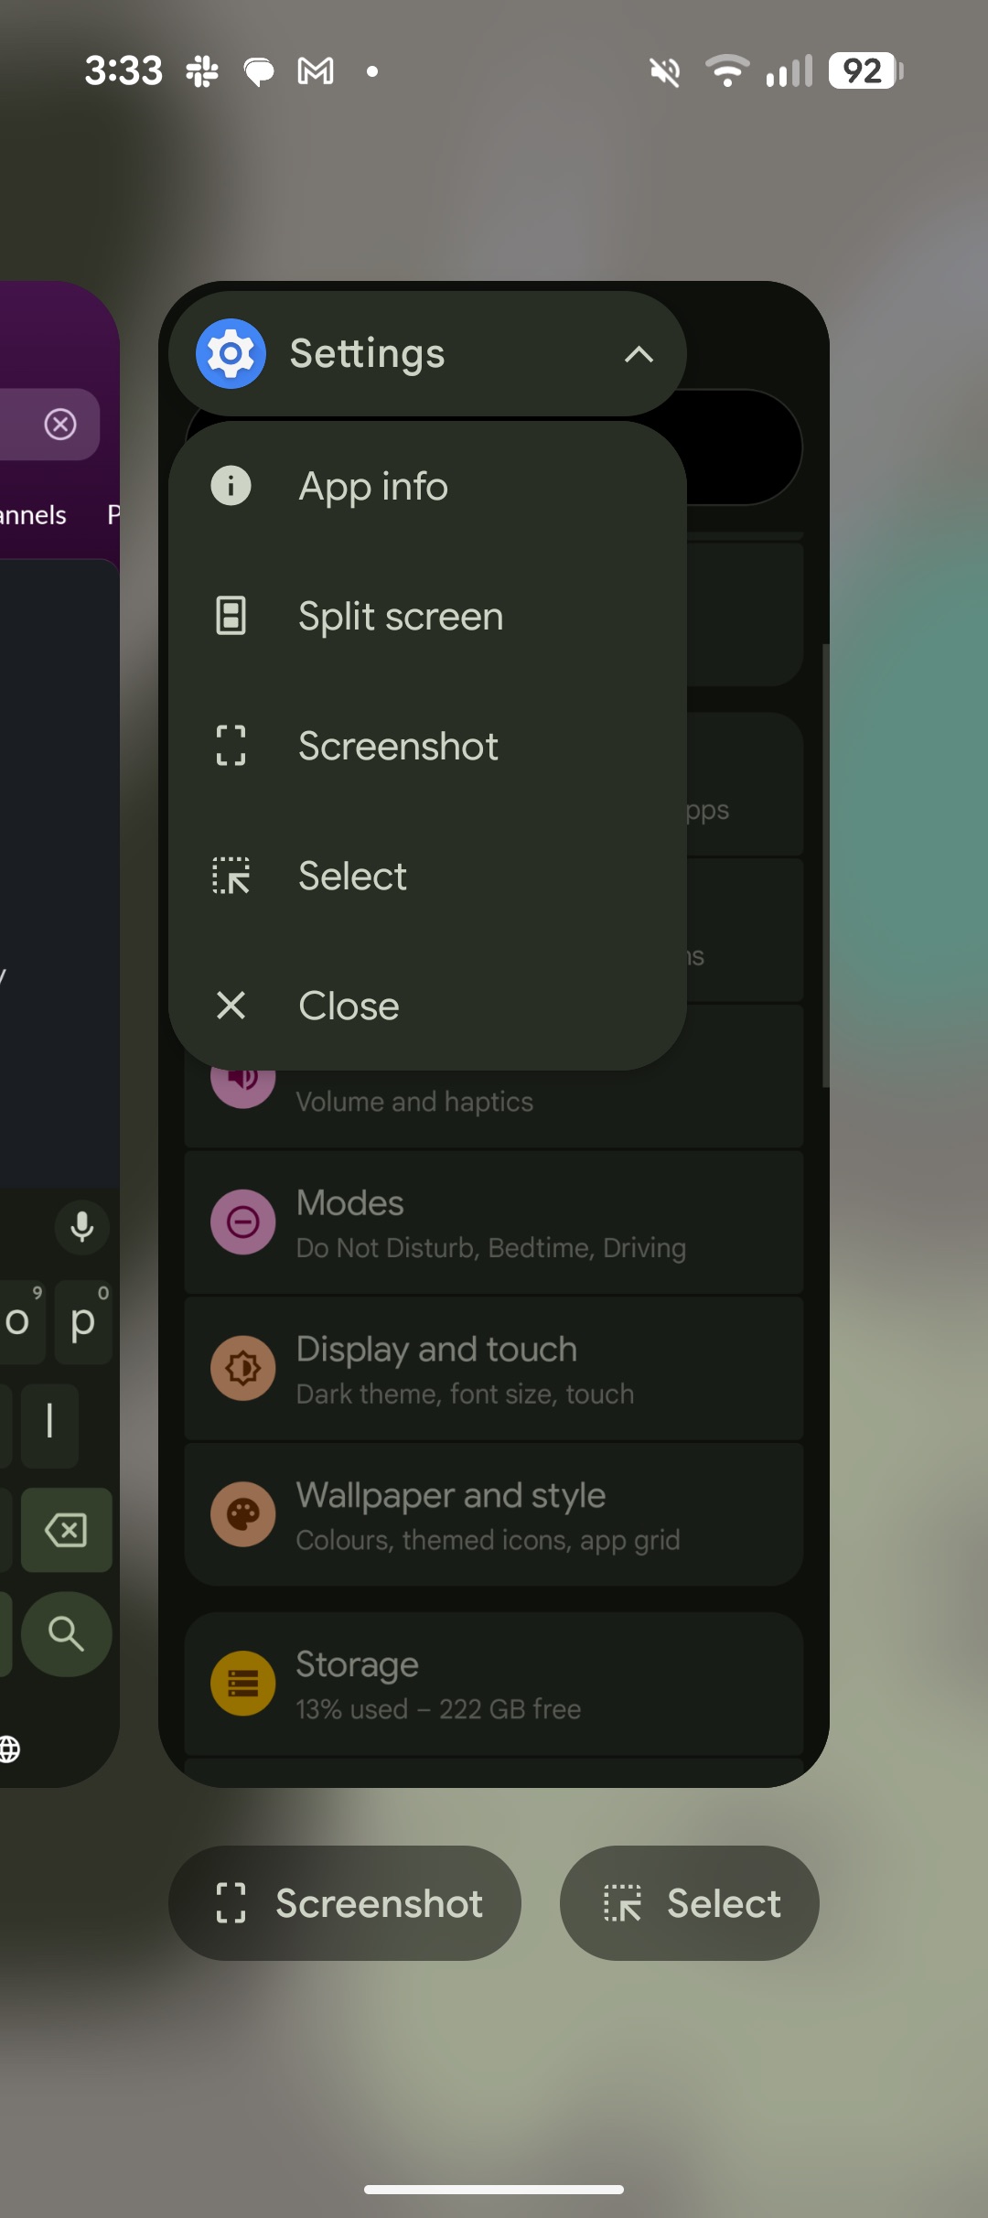Tap the Wallpaper and style palette icon
Image resolution: width=988 pixels, height=2218 pixels.
243,1515
